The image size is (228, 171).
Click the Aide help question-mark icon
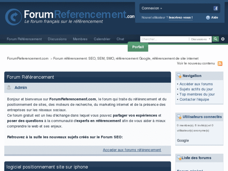click(208, 18)
